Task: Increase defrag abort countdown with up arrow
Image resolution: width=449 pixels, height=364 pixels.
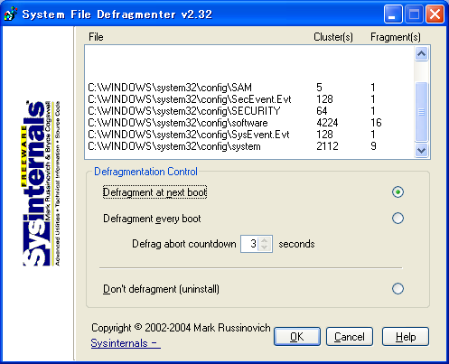Action: pos(265,240)
